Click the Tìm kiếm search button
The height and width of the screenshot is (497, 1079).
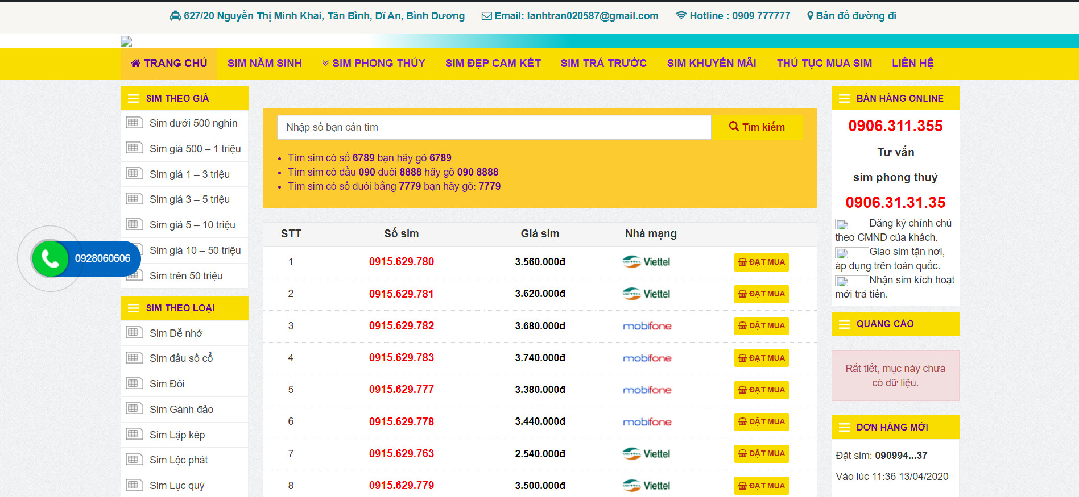click(x=758, y=127)
